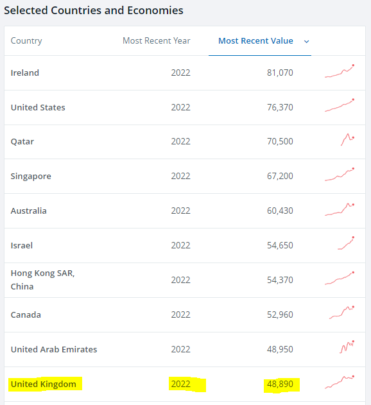This screenshot has width=371, height=405.
Task: Sort table by Country column header
Action: [x=26, y=41]
